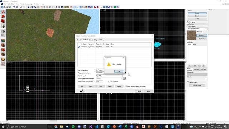Expand the Via this input dropdown
This screenshot has width=229, height=129.
tap(121, 76)
